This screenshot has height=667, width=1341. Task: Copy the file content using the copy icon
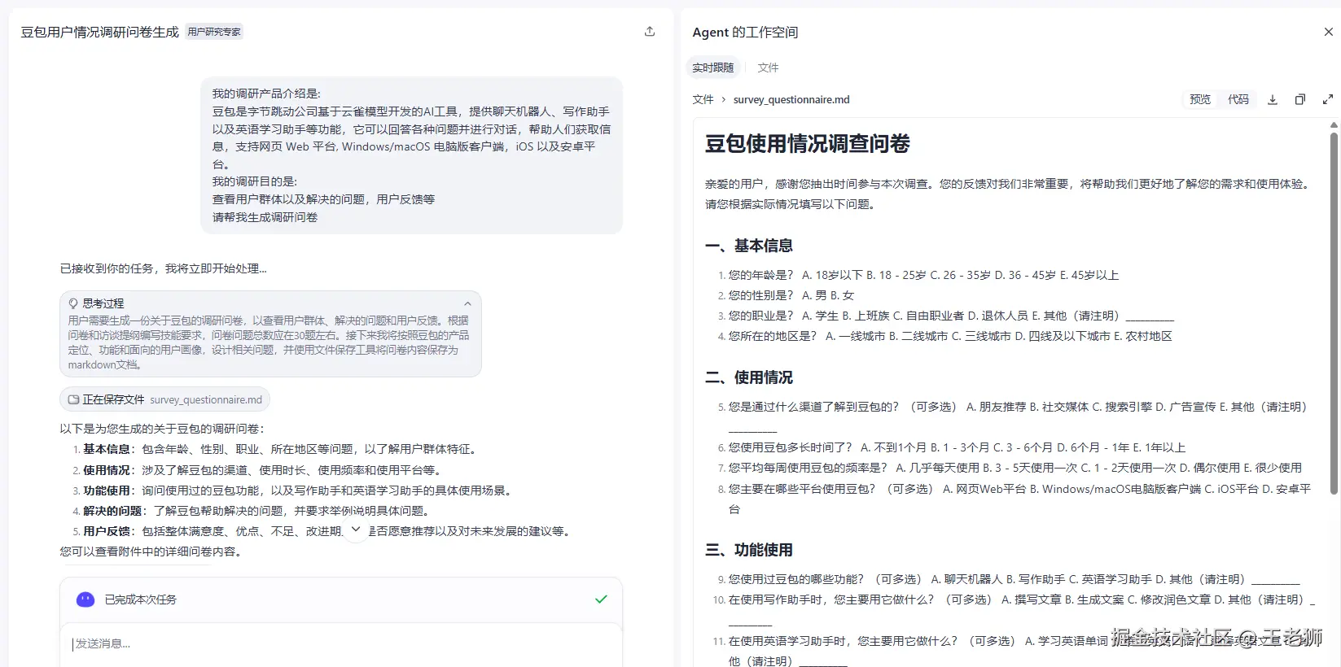tap(1300, 99)
